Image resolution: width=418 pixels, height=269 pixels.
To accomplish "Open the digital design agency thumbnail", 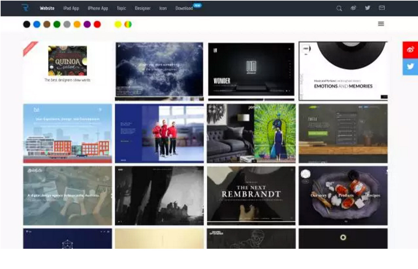I will pyautogui.click(x=67, y=196).
